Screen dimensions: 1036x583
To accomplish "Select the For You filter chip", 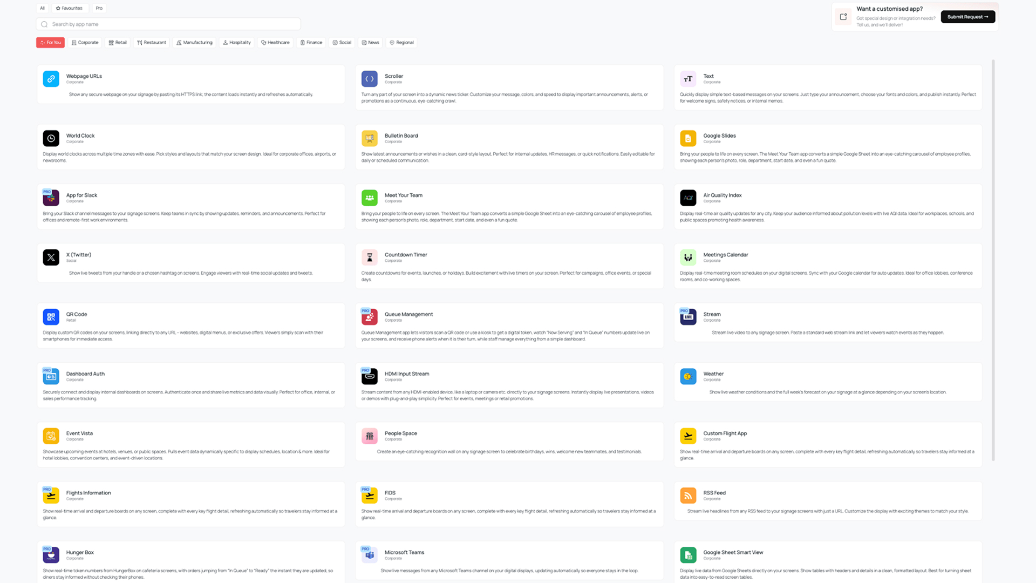I will click(x=50, y=42).
